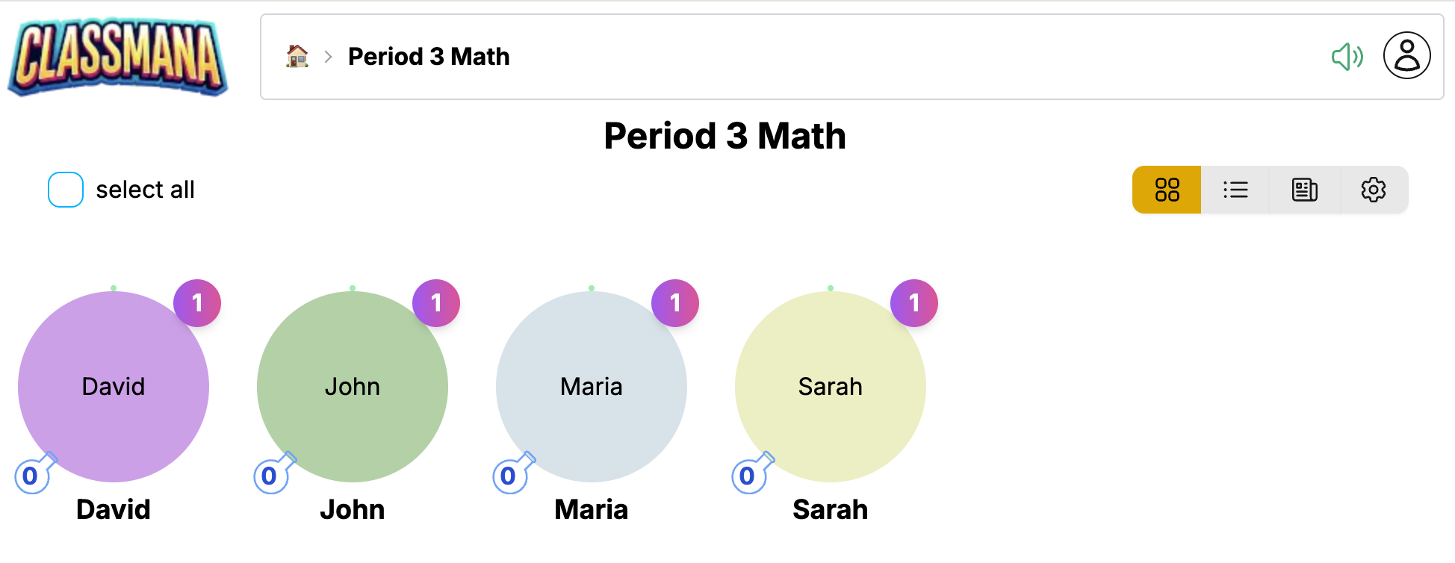Click Sarah's name label below avatar
Screen dimensions: 1455x563
(x=831, y=509)
